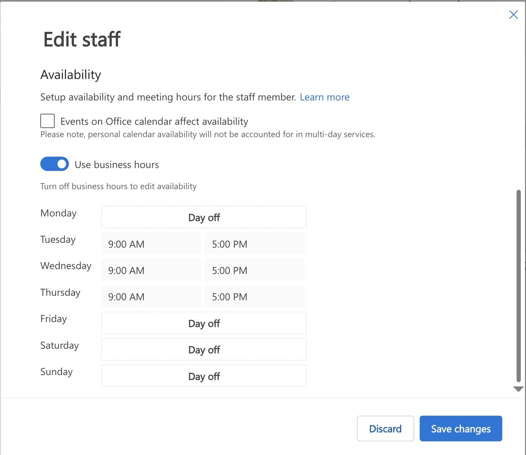Open Thursday start time 9:00 AM
Image resolution: width=526 pixels, height=455 pixels.
151,297
